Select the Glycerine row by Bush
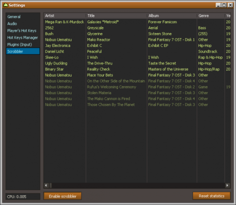Viewport: 236px width, 205px height. click(x=137, y=34)
